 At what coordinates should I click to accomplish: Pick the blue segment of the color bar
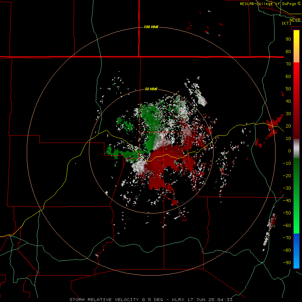tap(296, 251)
